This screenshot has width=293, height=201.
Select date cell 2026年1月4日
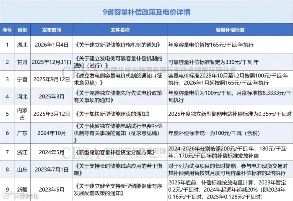pos(51,45)
